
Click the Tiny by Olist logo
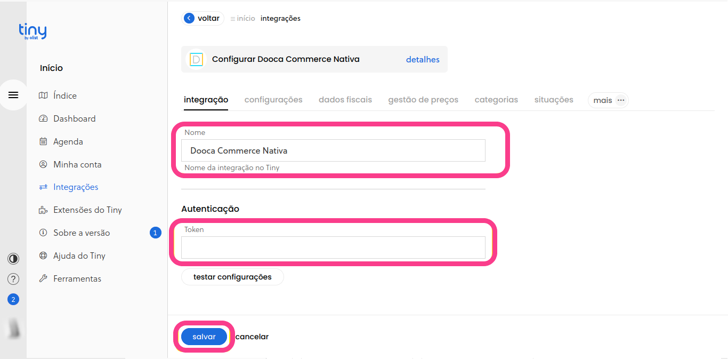[33, 31]
